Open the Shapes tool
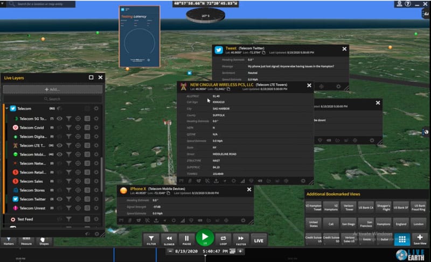 (x=44, y=241)
